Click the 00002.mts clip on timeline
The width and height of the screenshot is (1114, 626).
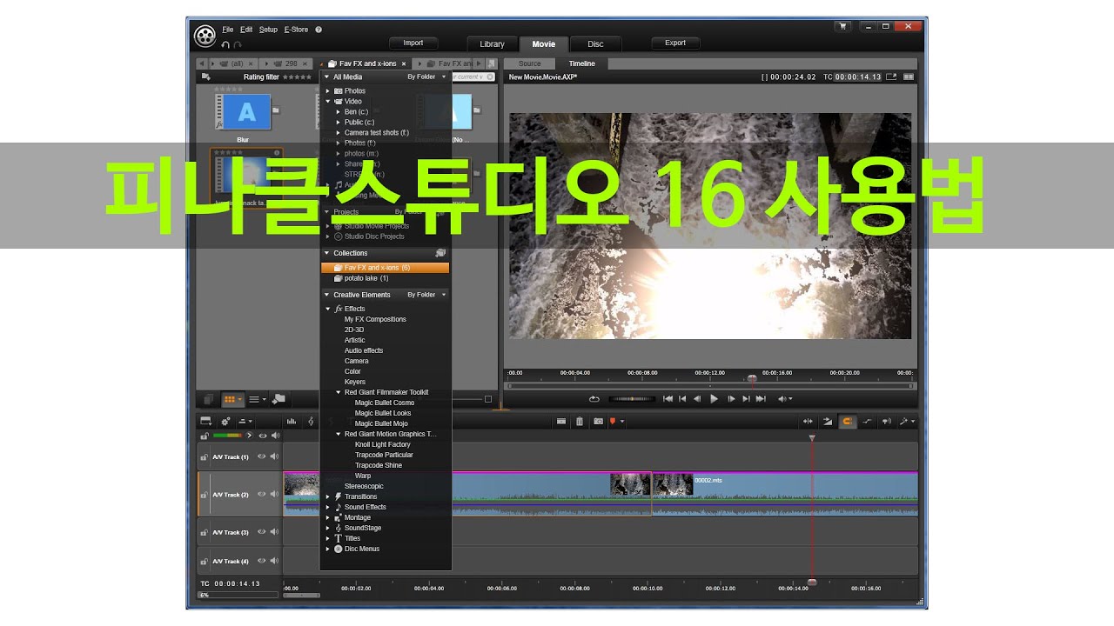[x=783, y=495]
